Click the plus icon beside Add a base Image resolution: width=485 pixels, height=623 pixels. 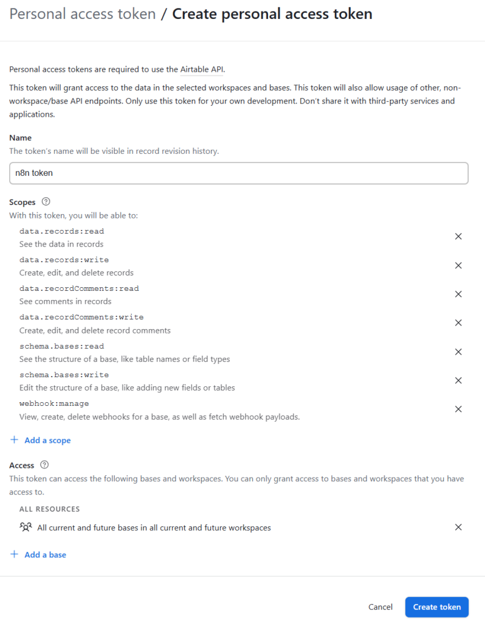pos(15,554)
